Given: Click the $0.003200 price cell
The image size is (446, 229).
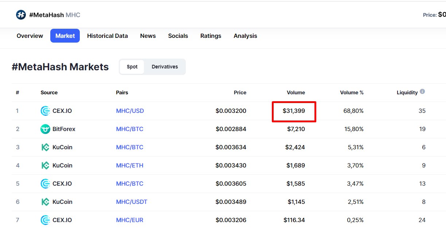Looking at the screenshot, I should point(231,111).
